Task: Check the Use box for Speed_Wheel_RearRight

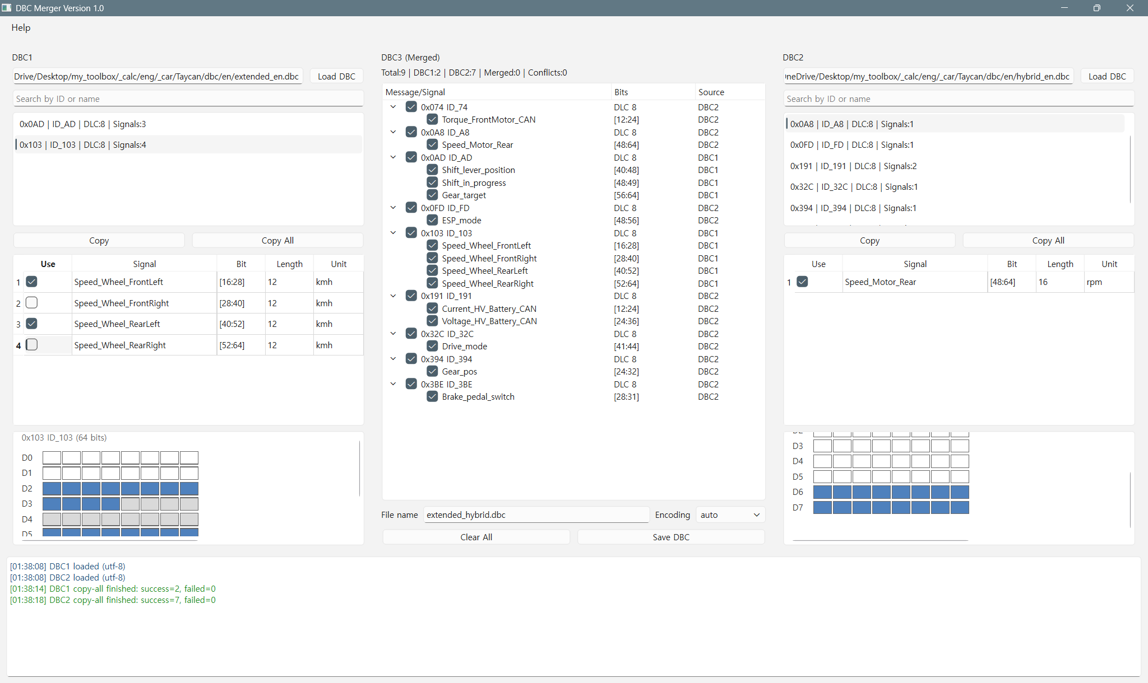Action: click(32, 345)
